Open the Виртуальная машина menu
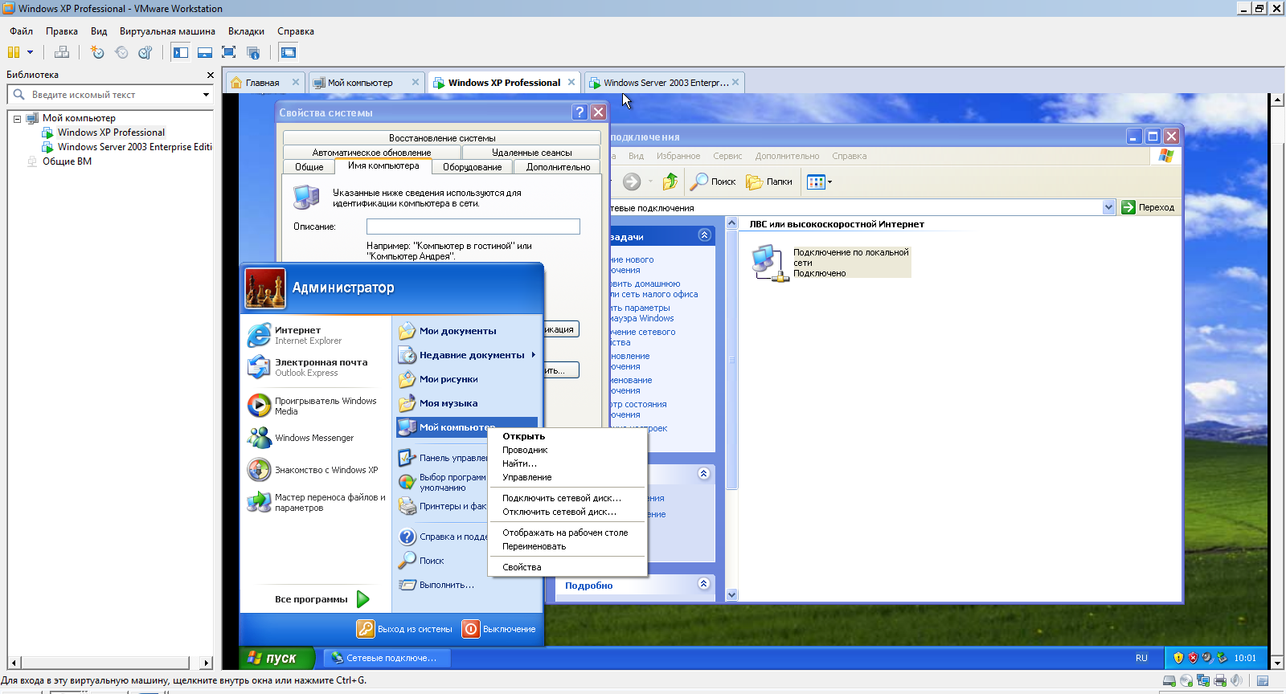Screen dimensions: 1286x694 [167, 31]
